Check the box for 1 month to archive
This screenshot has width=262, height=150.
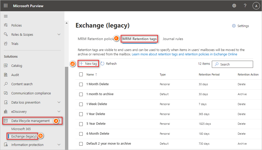(81, 94)
